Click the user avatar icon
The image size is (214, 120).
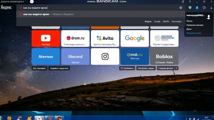209,17
